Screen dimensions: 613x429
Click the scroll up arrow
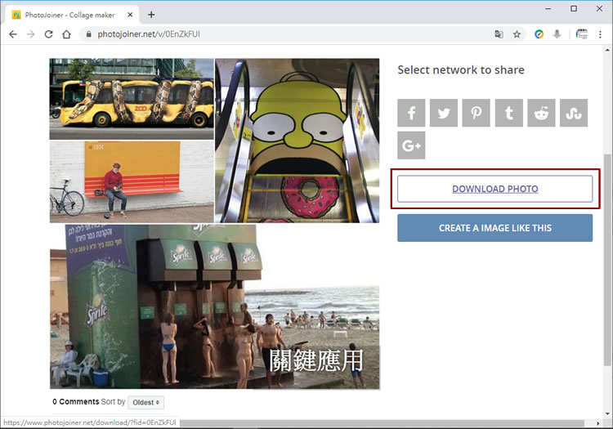[607, 50]
